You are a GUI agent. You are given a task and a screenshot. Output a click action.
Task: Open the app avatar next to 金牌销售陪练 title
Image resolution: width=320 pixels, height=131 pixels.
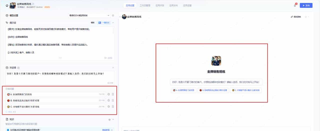click(x=12, y=5)
